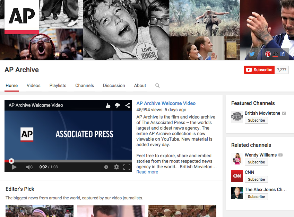Mute the video volume
The width and height of the screenshot is (294, 217).
[29, 167]
